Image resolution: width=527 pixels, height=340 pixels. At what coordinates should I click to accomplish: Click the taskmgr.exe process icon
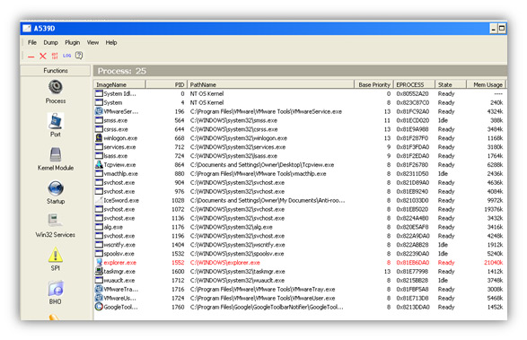pyautogui.click(x=99, y=271)
